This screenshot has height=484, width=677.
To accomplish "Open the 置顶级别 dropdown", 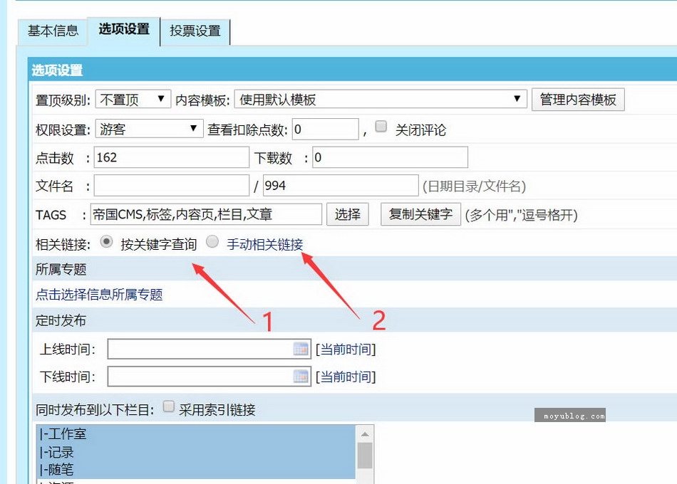I will (132, 100).
